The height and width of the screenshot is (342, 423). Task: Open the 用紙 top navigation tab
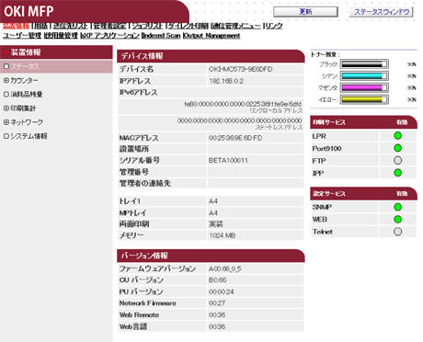pos(40,26)
